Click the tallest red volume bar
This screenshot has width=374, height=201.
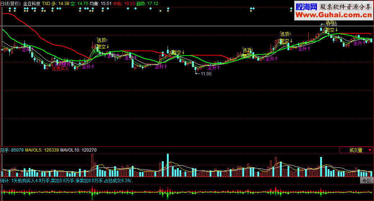pos(92,165)
